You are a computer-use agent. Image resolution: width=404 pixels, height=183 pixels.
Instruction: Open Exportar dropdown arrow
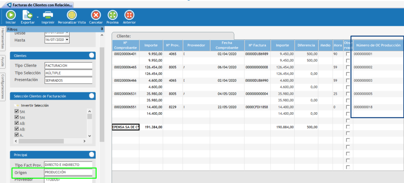(x=37, y=17)
